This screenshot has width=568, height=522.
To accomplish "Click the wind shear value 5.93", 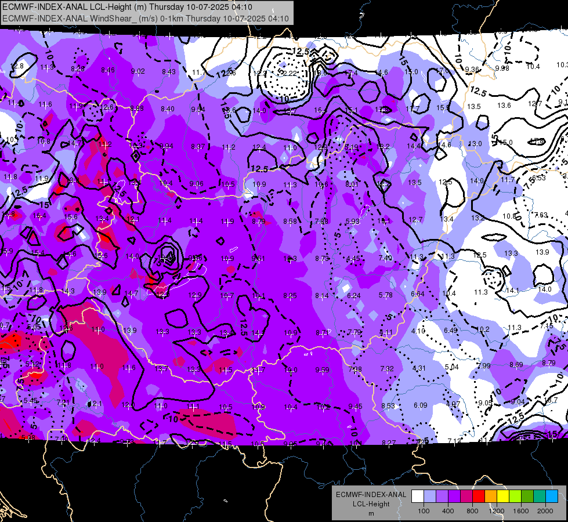I will 353,221.
